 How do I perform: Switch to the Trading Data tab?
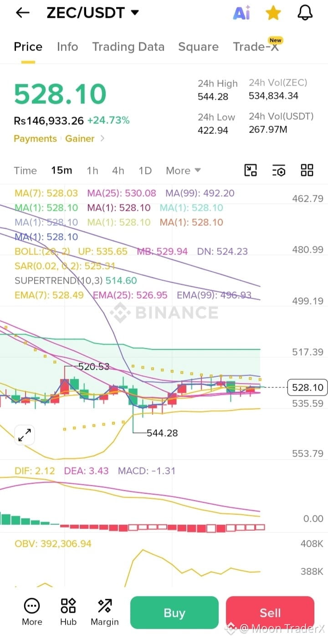128,47
